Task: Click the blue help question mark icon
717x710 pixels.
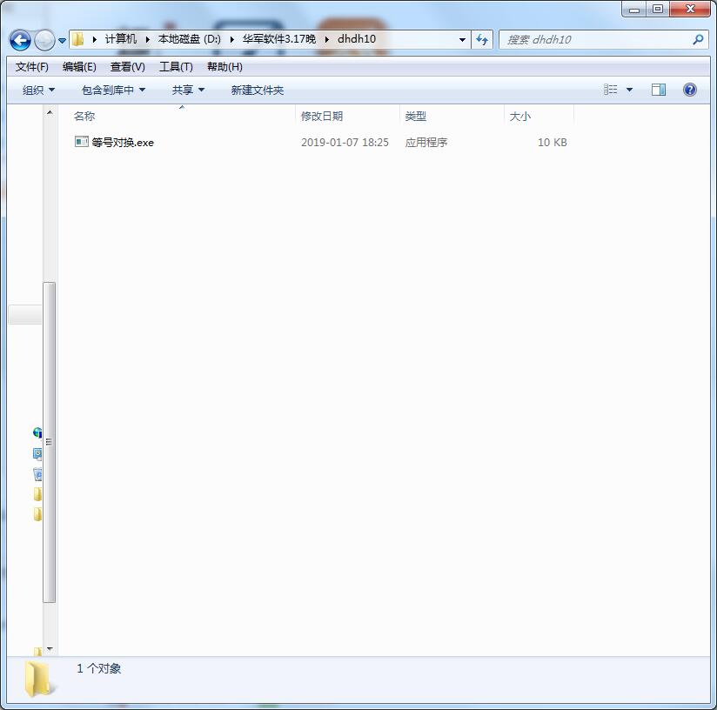Action: tap(689, 90)
